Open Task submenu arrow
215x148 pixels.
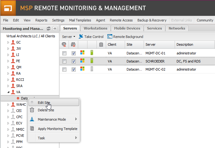click(x=76, y=137)
